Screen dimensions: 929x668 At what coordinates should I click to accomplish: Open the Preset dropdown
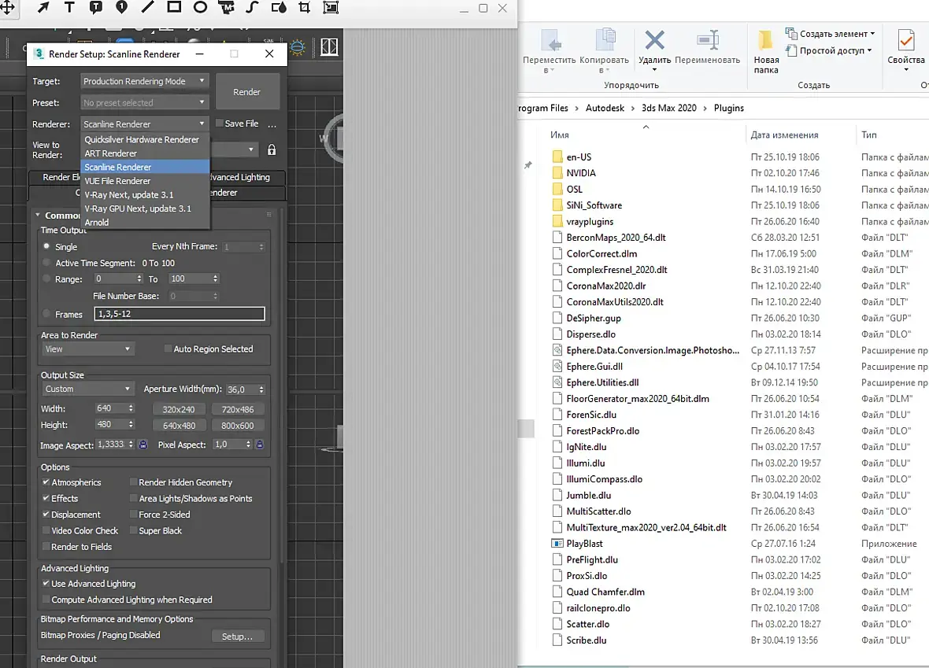tap(144, 102)
